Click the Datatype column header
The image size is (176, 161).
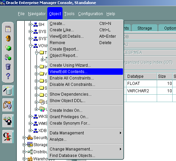pyautogui.click(x=142, y=76)
